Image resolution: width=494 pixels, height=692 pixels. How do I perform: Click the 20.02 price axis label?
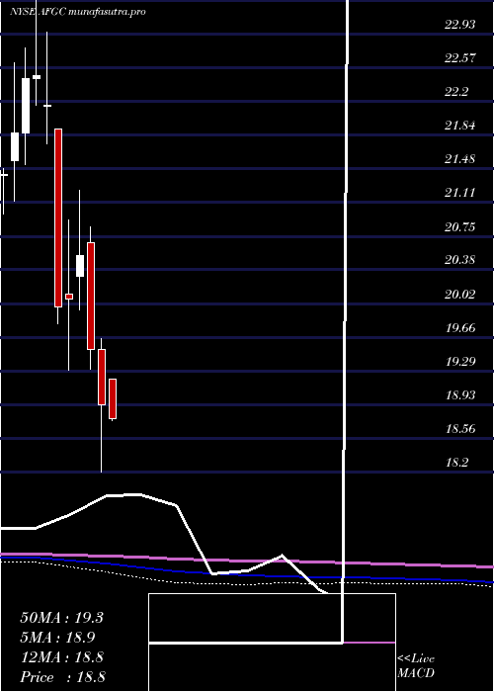460,295
